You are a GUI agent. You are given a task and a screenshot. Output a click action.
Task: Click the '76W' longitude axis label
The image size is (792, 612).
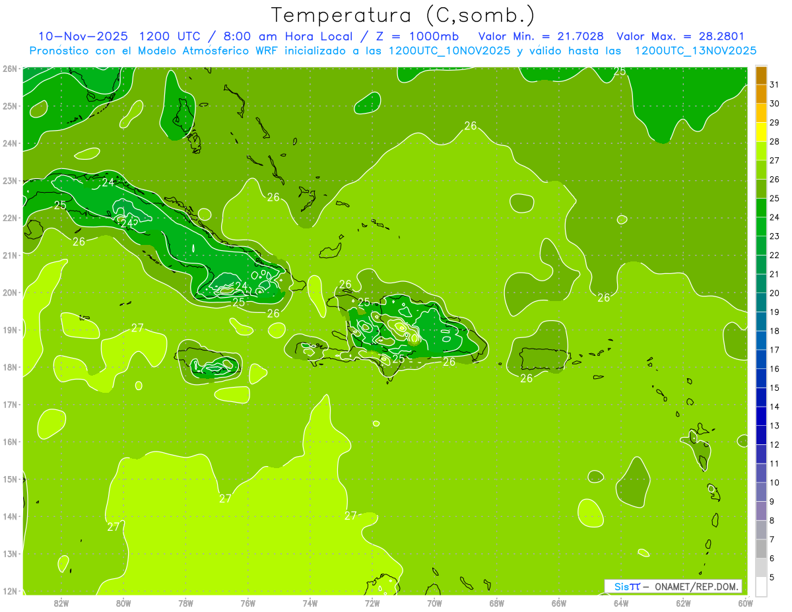[x=248, y=603]
